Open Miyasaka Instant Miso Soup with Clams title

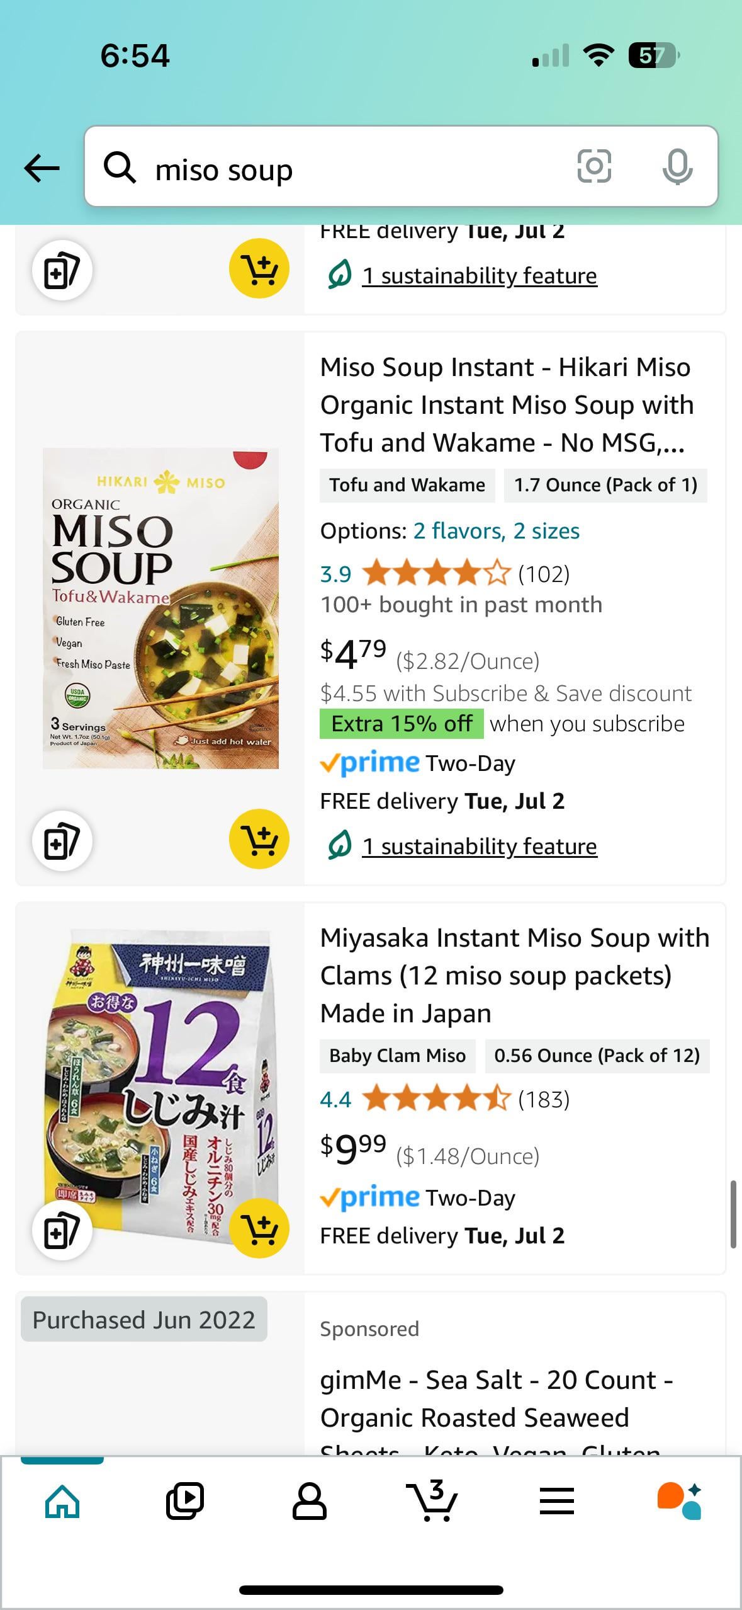pyautogui.click(x=514, y=975)
